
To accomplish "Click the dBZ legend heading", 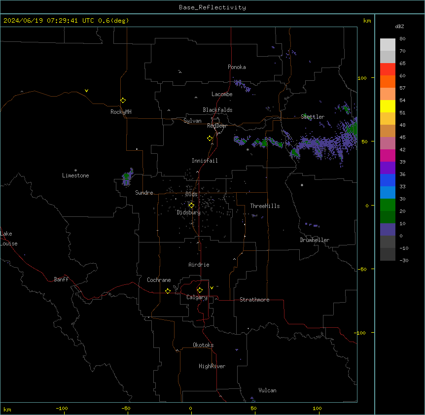I will point(399,26).
